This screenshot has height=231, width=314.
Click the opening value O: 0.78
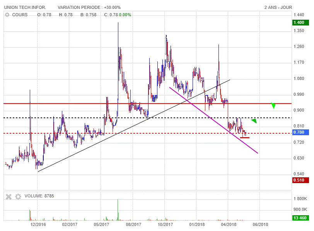coord(44,15)
